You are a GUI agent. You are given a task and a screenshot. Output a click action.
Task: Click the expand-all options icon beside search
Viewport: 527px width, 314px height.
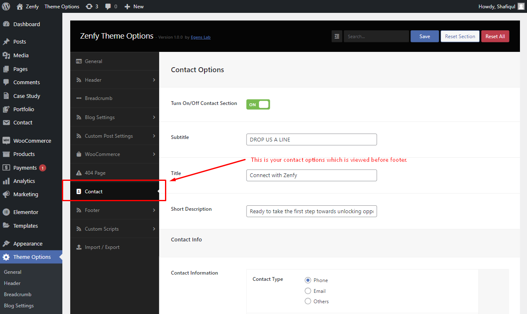point(337,37)
